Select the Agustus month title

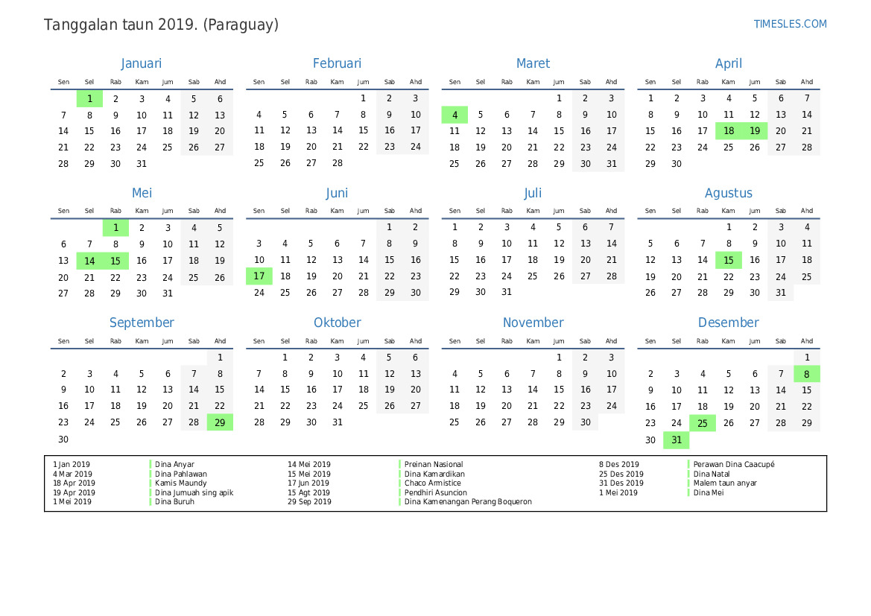[x=728, y=194]
